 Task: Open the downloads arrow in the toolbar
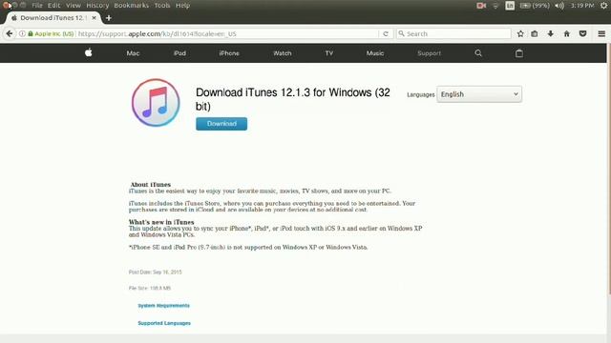click(x=550, y=34)
